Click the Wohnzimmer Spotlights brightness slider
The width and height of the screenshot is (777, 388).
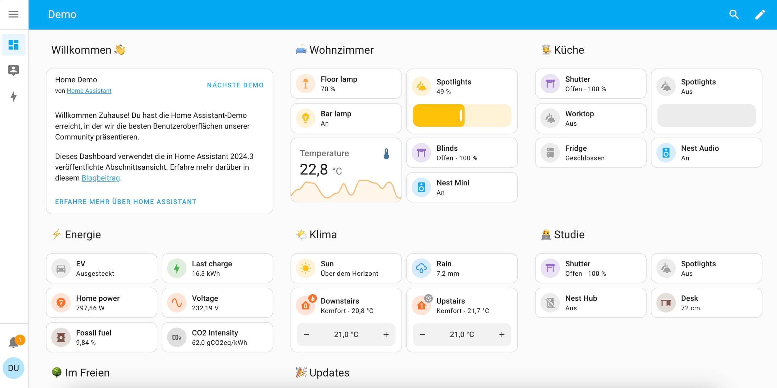[x=462, y=116]
